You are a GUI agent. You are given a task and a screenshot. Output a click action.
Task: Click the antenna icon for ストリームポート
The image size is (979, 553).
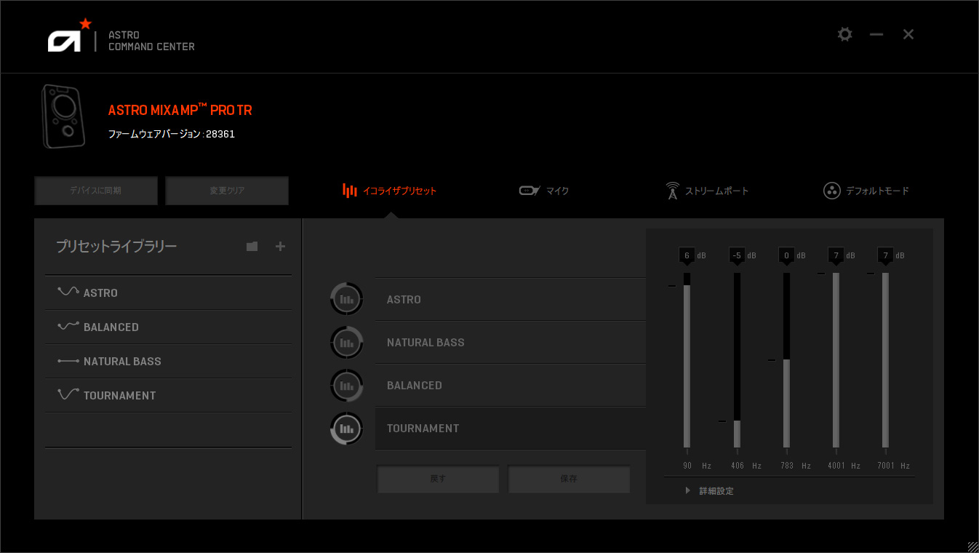point(672,191)
